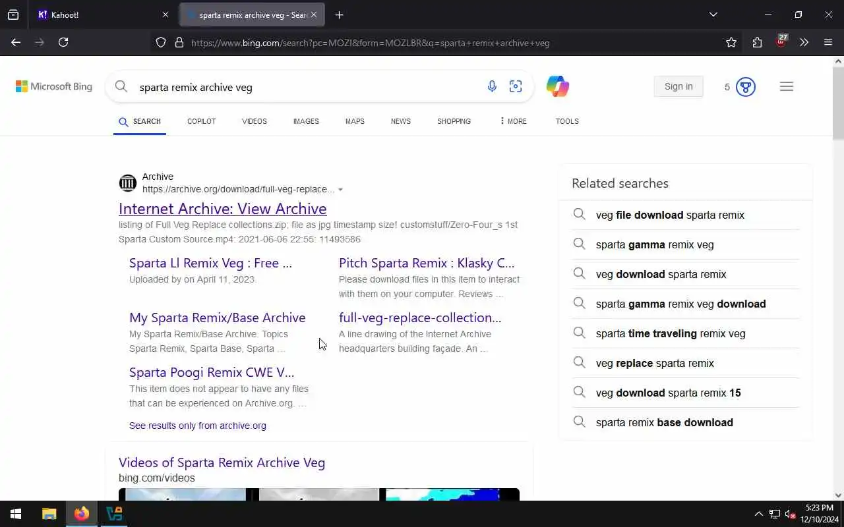Open the TOOLS option
844x527 pixels.
pyautogui.click(x=567, y=121)
